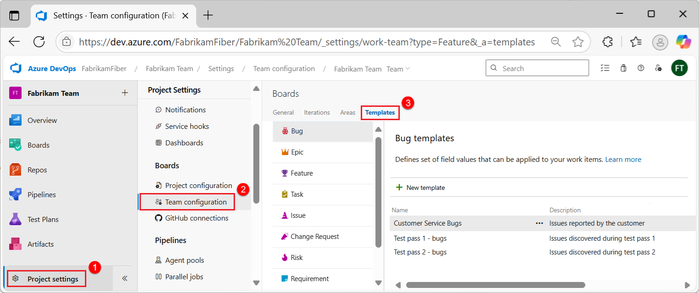Open user settings icon in header
Image resolution: width=699 pixels, height=293 pixels.
coord(659,68)
